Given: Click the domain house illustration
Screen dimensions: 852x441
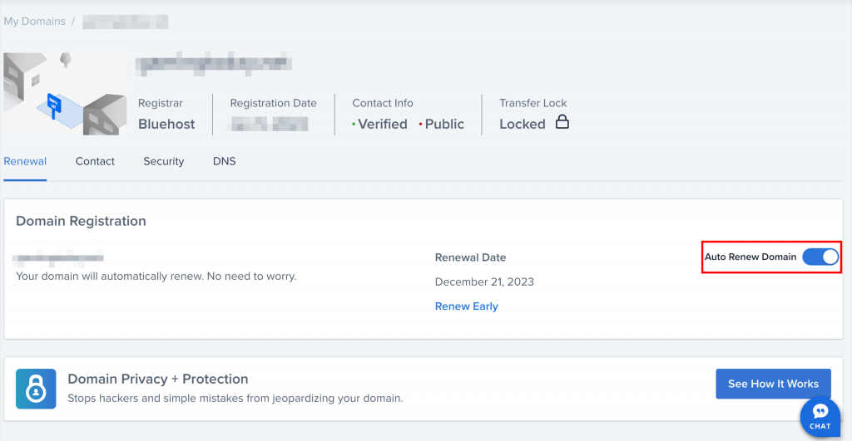Looking at the screenshot, I should click(x=64, y=94).
